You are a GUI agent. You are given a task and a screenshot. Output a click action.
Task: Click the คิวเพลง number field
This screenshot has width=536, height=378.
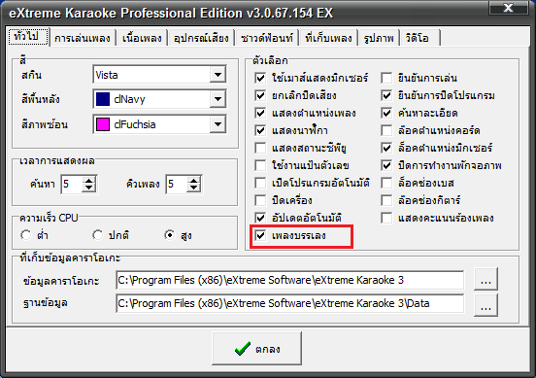click(177, 184)
